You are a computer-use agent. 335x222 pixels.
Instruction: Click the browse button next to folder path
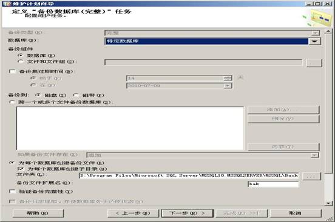[312, 176]
